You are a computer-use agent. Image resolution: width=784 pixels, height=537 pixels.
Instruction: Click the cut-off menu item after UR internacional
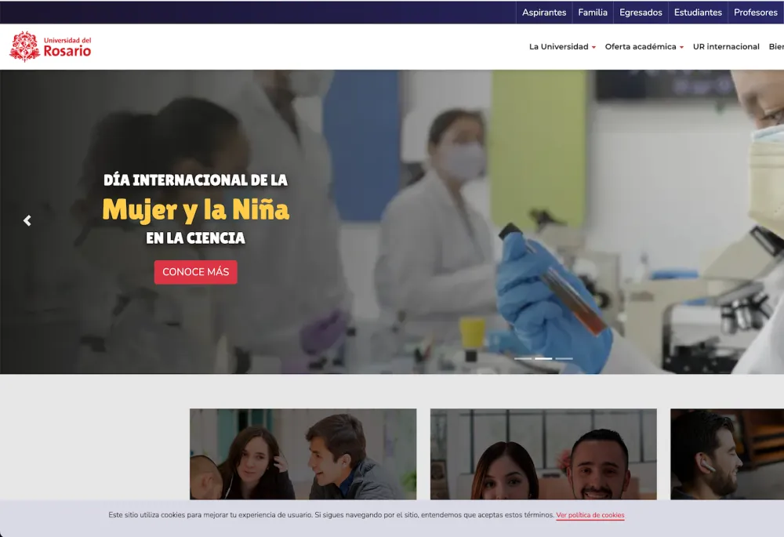pyautogui.click(x=775, y=47)
